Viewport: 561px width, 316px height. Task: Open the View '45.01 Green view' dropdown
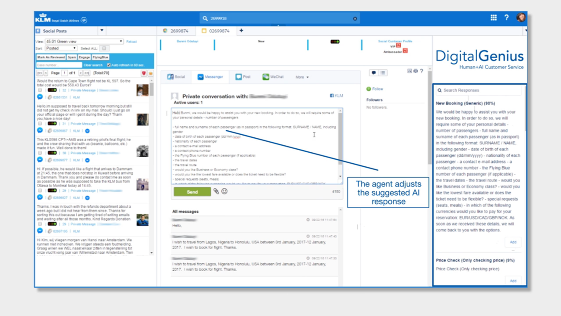84,41
